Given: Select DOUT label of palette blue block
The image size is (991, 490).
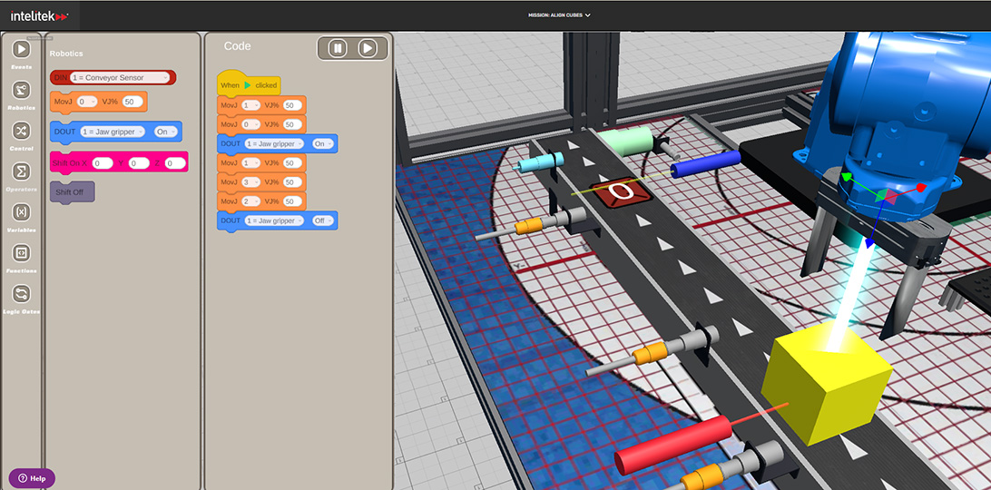Looking at the screenshot, I should 65,132.
